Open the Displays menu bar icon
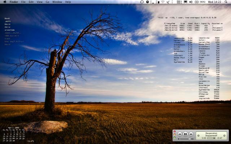 pos(185,2)
